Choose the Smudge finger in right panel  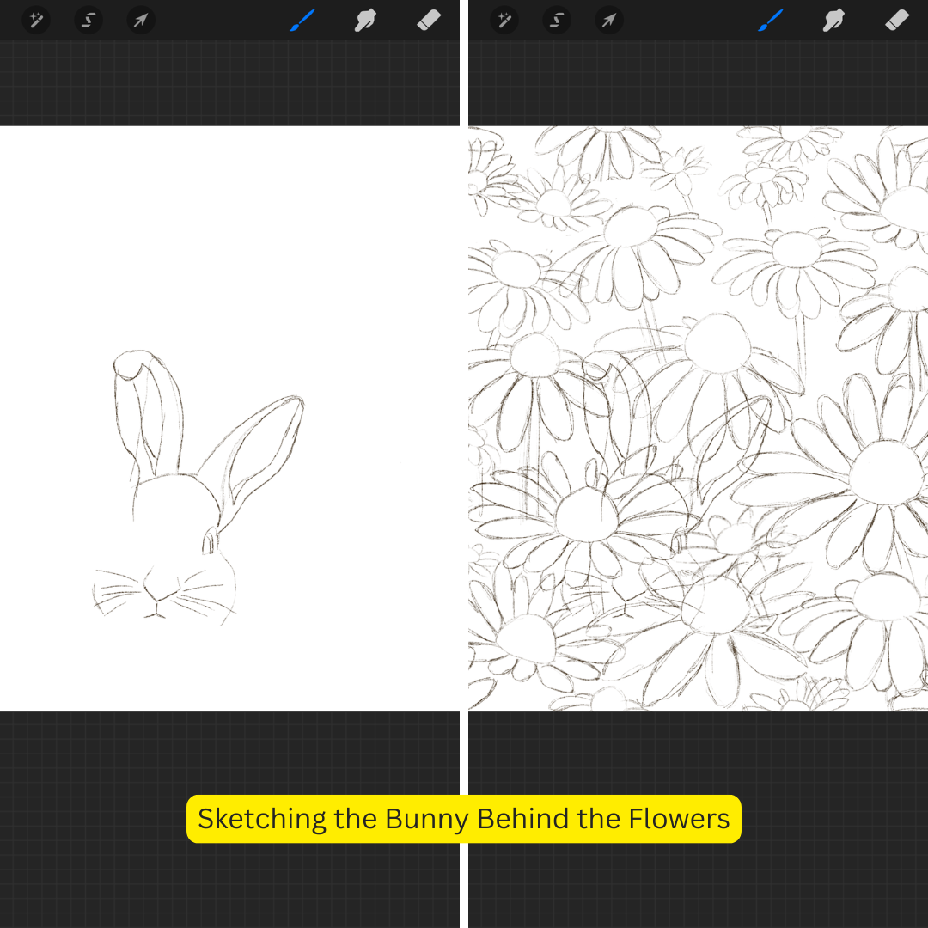click(x=834, y=20)
